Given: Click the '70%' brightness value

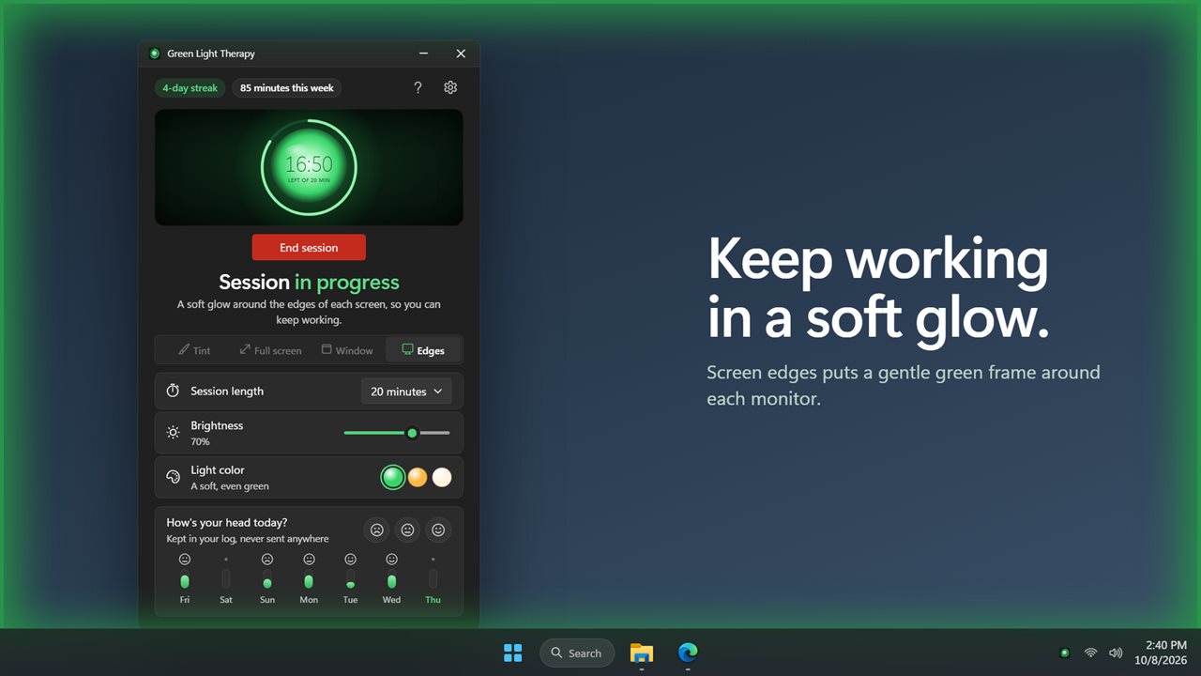Looking at the screenshot, I should click(x=200, y=441).
